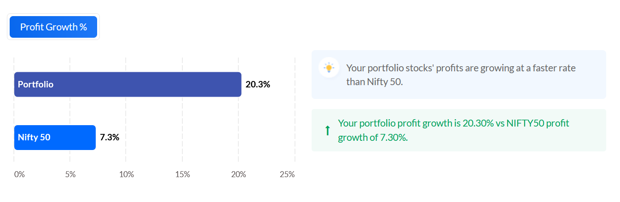This screenshot has height=202, width=620.
Task: Click the 15% axis tick label
Action: pyautogui.click(x=182, y=175)
